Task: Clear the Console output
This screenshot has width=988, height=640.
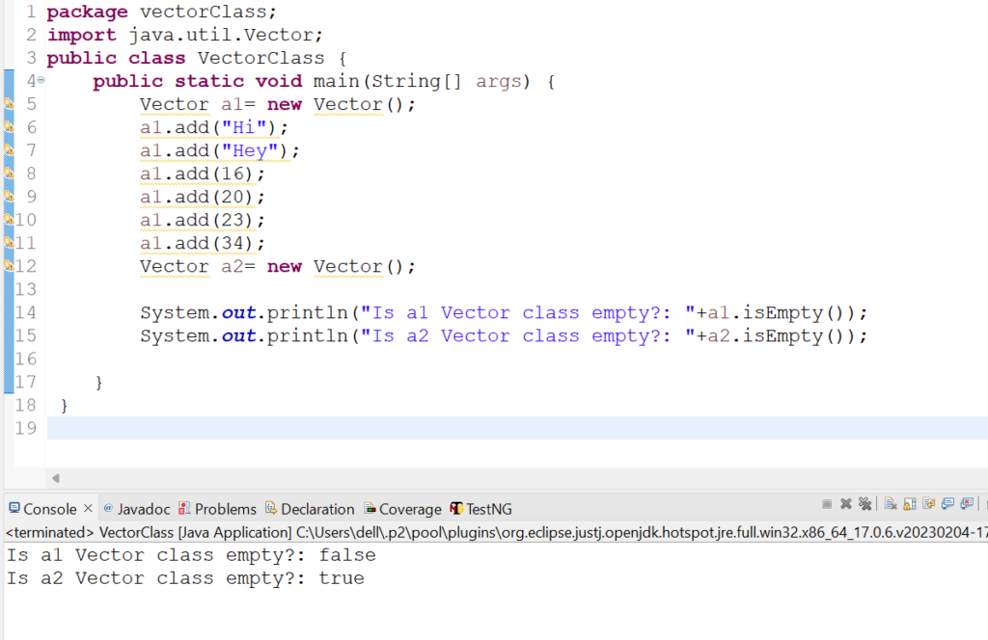Action: (x=891, y=504)
